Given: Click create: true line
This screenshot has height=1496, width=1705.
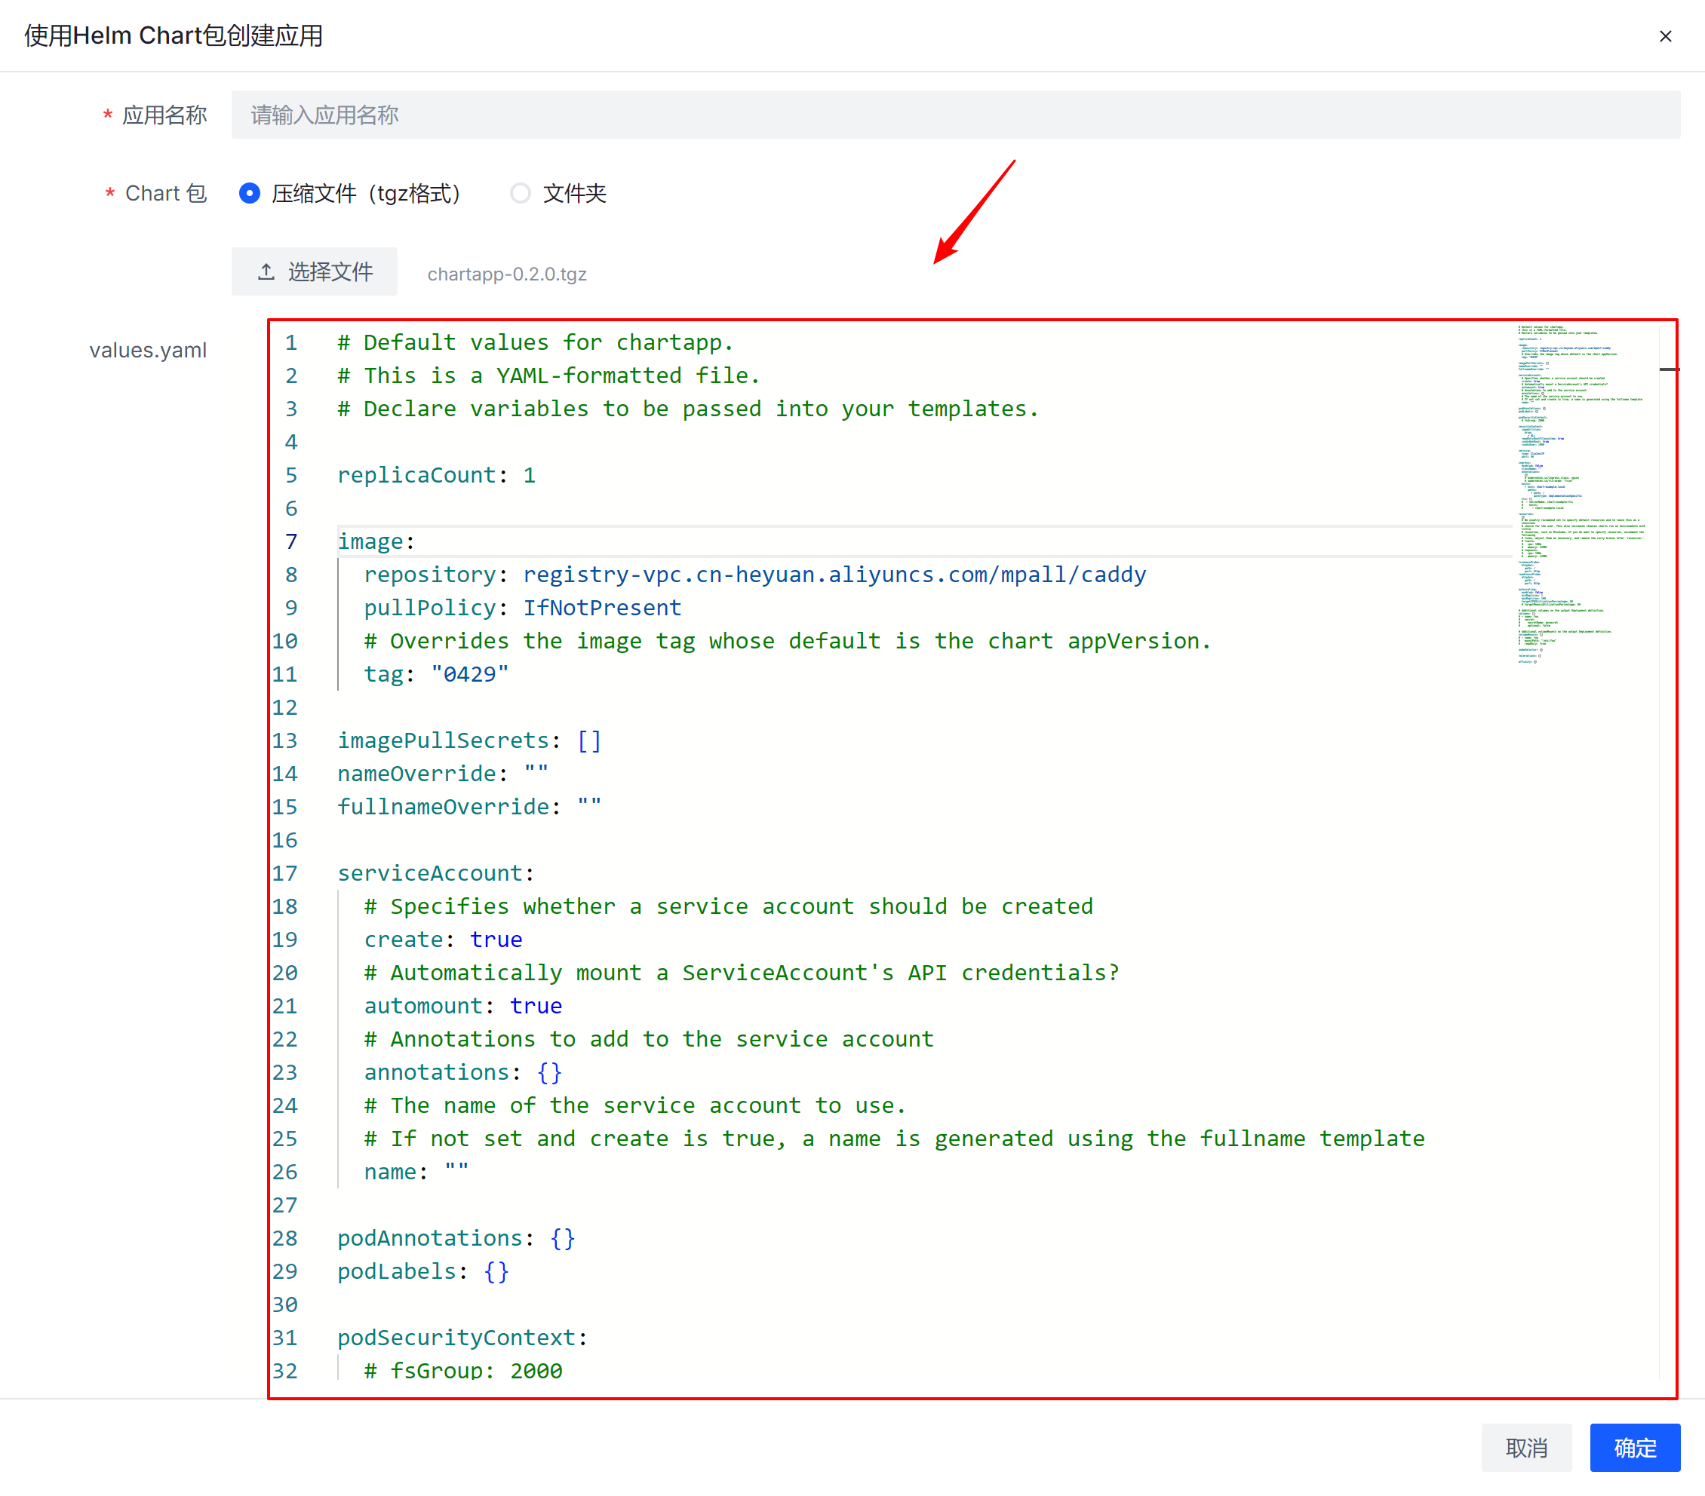Looking at the screenshot, I should pyautogui.click(x=443, y=940).
